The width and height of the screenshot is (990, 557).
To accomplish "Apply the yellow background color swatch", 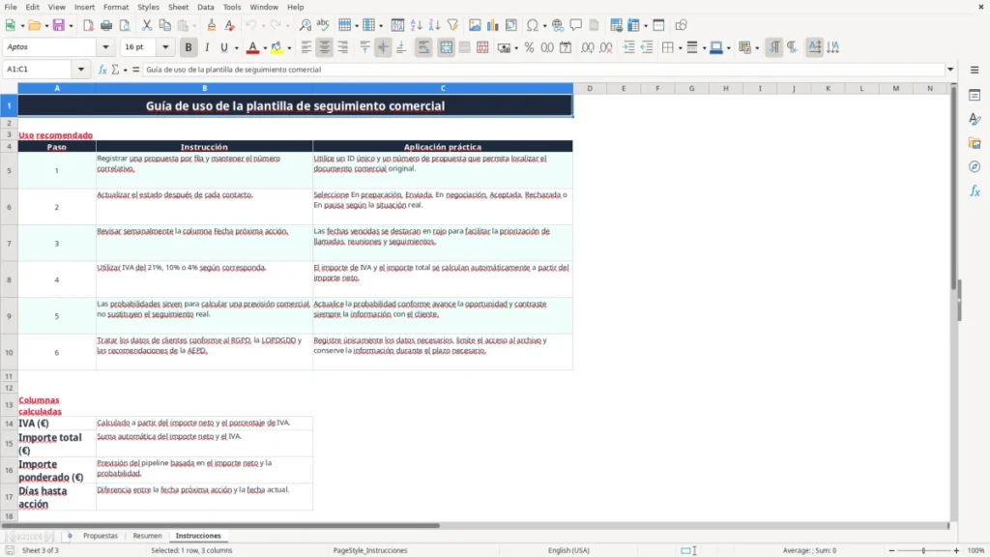I will coord(277,47).
